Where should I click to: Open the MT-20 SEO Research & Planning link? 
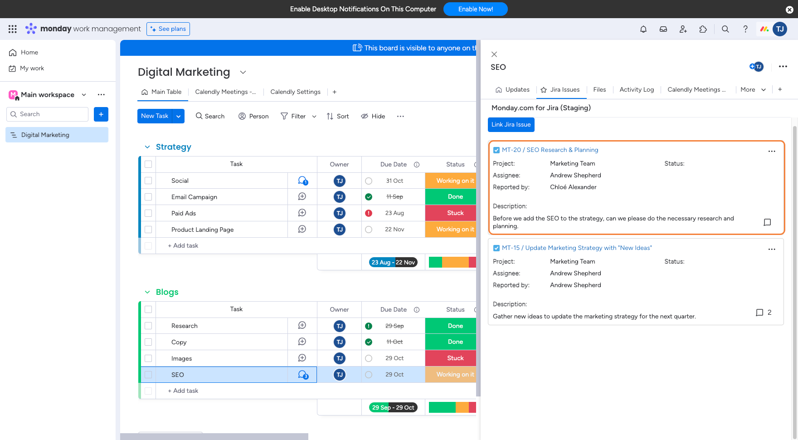coord(550,150)
